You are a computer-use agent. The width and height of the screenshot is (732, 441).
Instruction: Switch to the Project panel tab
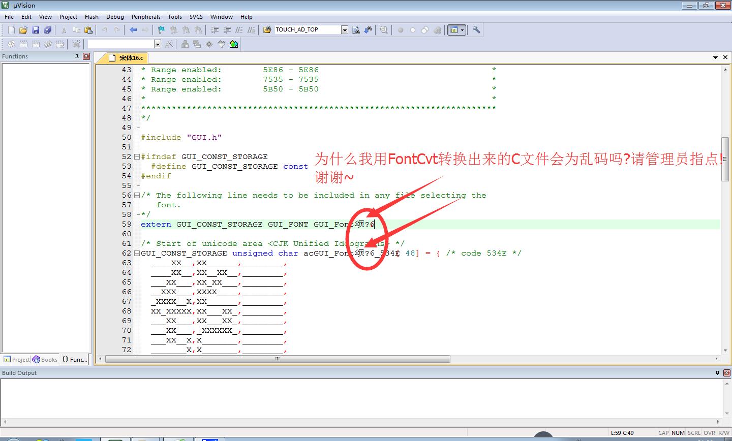[17, 359]
